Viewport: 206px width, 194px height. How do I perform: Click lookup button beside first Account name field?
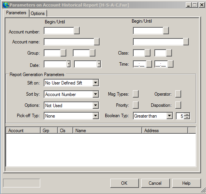click(96, 41)
